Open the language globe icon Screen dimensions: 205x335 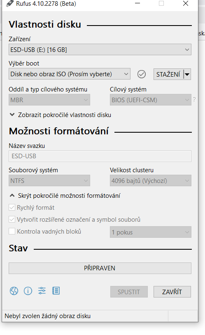pyautogui.click(x=14, y=291)
